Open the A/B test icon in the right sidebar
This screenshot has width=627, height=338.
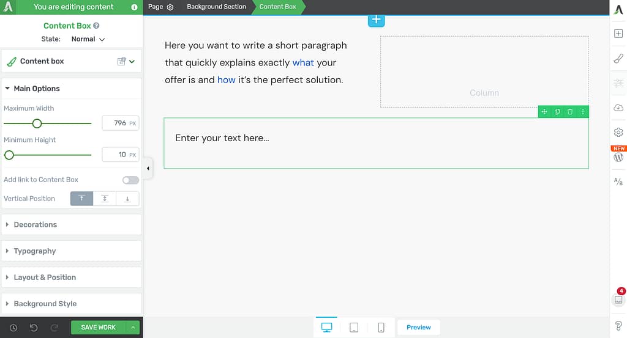pyautogui.click(x=618, y=182)
